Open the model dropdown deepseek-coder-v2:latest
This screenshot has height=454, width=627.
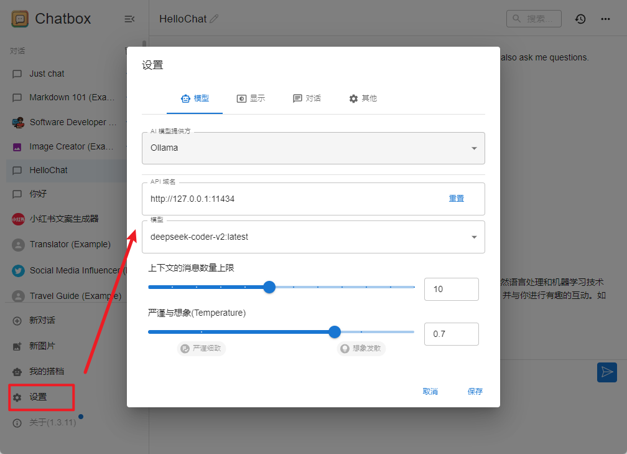point(313,237)
